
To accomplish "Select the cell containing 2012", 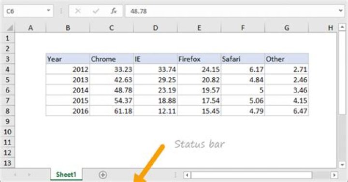I will click(68, 70).
